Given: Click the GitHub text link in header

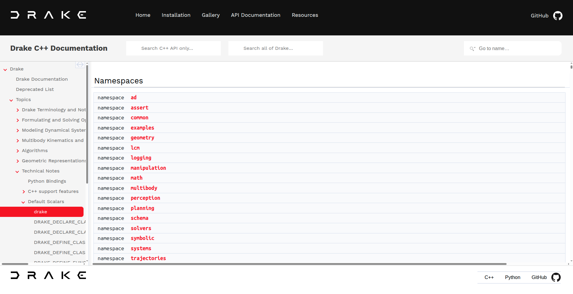Looking at the screenshot, I should [540, 16].
